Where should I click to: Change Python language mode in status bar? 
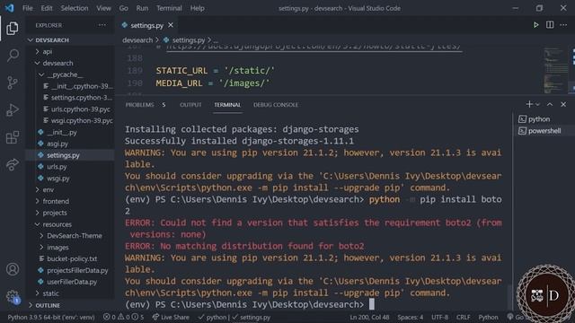pyautogui.click(x=488, y=317)
